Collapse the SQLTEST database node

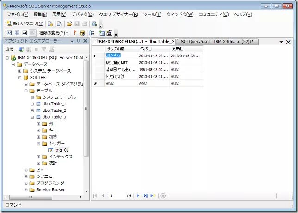tap(19, 78)
